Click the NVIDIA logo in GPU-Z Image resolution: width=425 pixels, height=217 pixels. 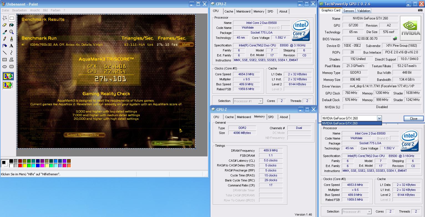click(x=411, y=28)
